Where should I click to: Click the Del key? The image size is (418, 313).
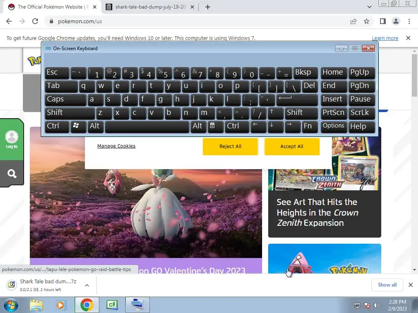coord(310,86)
